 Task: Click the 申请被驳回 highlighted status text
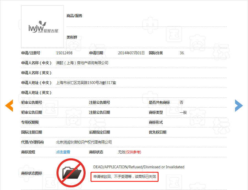(125, 177)
